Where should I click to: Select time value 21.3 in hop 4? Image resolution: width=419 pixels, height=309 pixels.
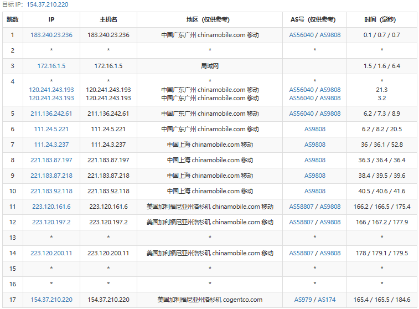tap(381, 90)
